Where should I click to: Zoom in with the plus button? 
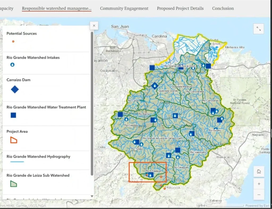pyautogui.click(x=259, y=184)
